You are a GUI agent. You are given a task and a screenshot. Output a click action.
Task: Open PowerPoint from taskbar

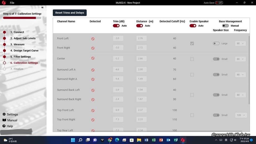tap(161, 140)
